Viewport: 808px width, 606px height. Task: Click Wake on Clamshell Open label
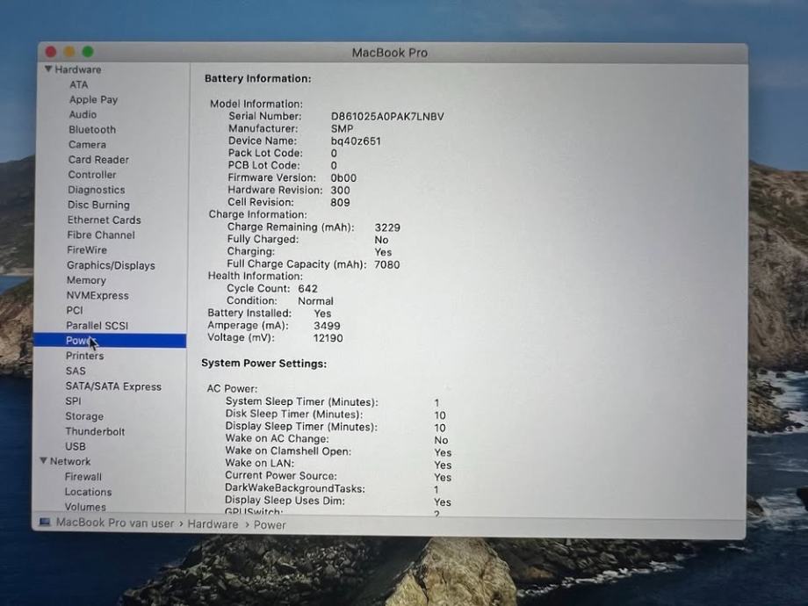[x=288, y=451]
